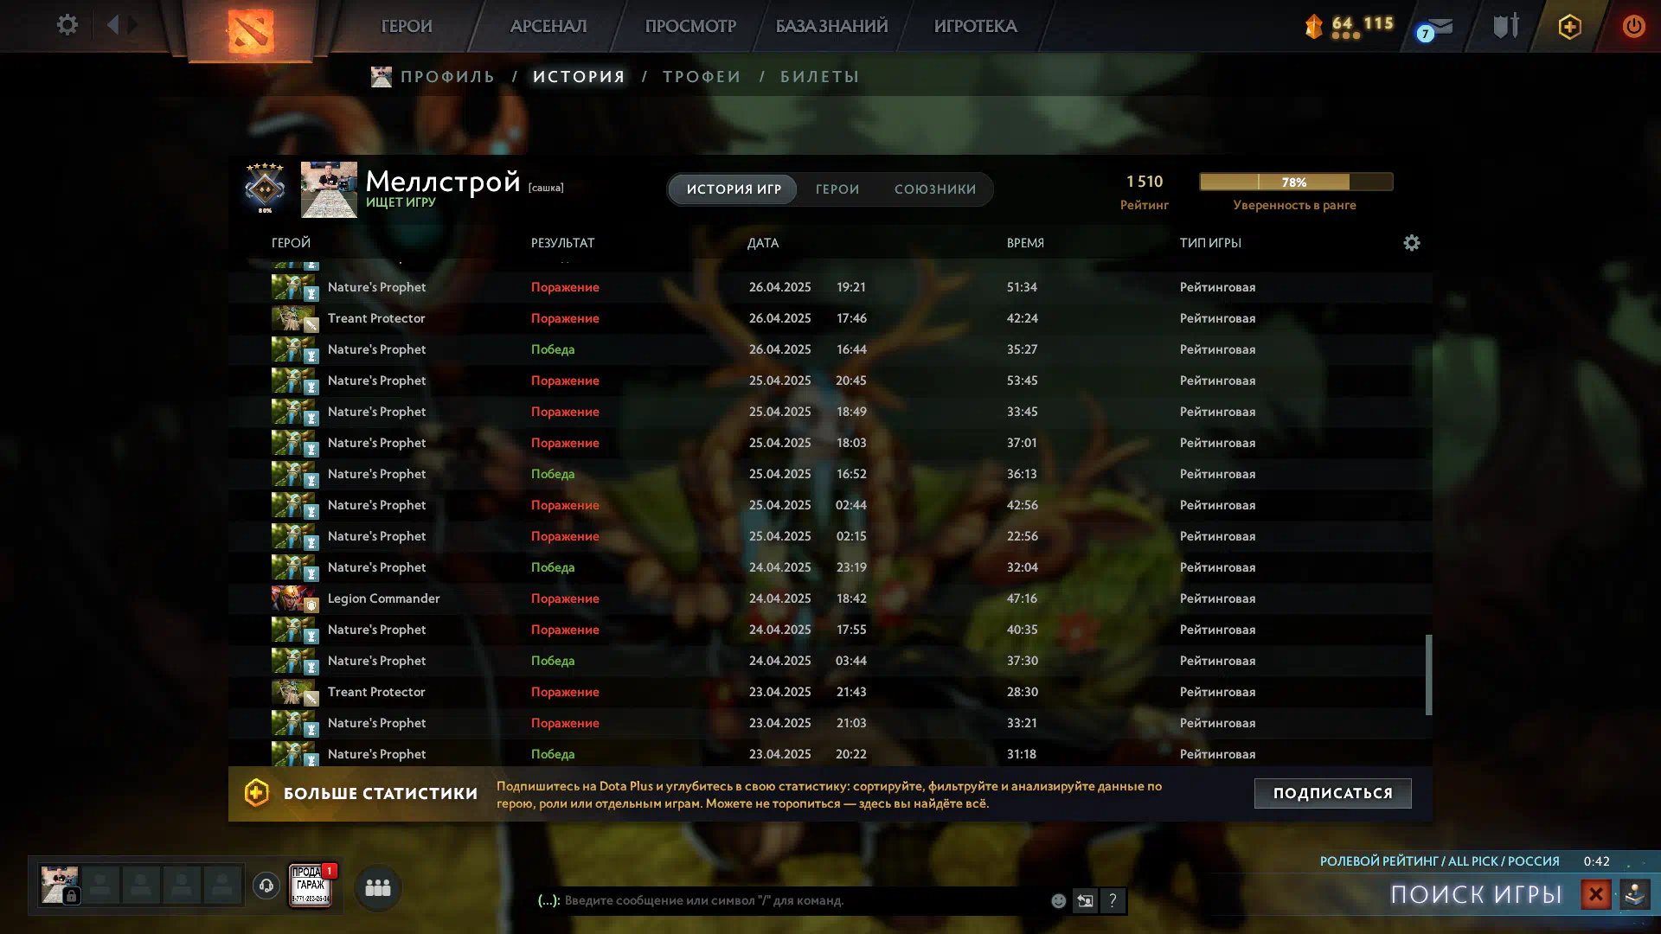Switch to the ТРОФЕИ tab
1661x934 pixels.
(702, 77)
